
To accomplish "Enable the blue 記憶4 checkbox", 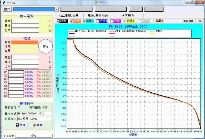I will [98, 21].
